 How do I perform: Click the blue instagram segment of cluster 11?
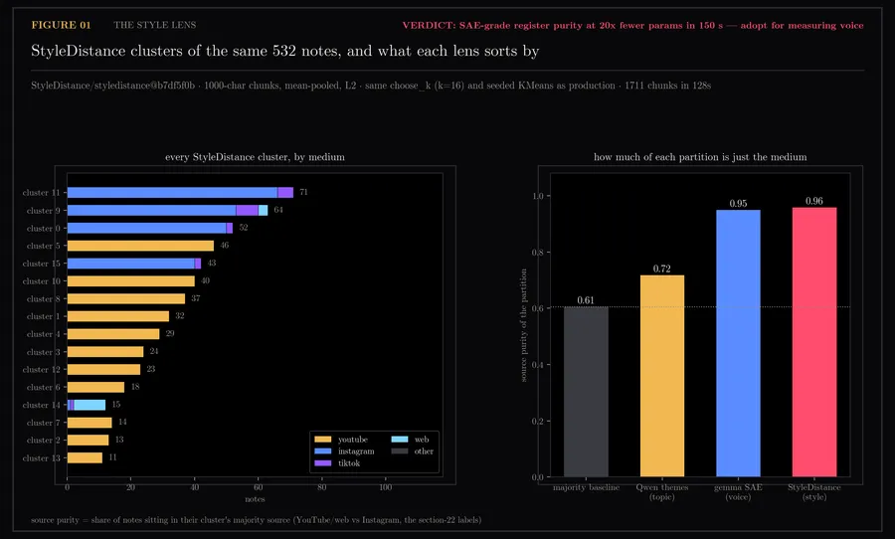[x=172, y=192]
